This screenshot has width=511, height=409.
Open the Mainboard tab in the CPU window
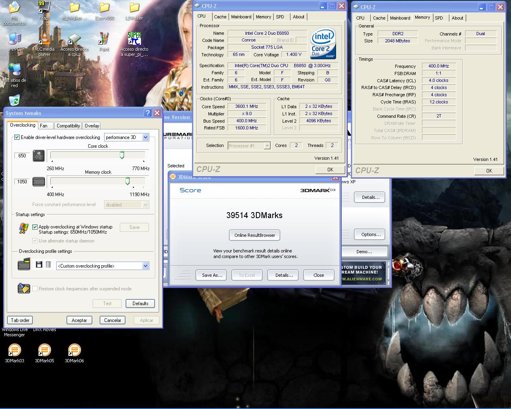(241, 17)
